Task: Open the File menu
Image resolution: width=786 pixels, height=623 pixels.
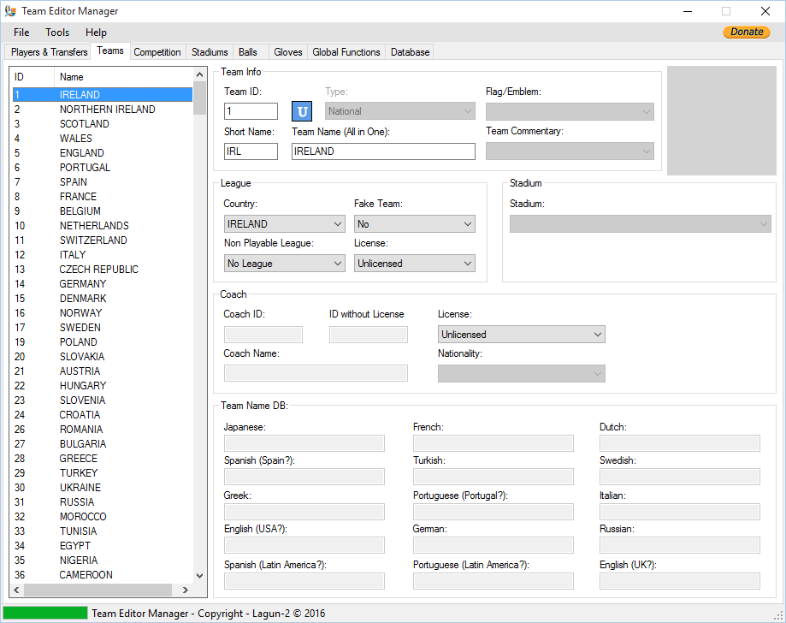Action: [x=21, y=33]
